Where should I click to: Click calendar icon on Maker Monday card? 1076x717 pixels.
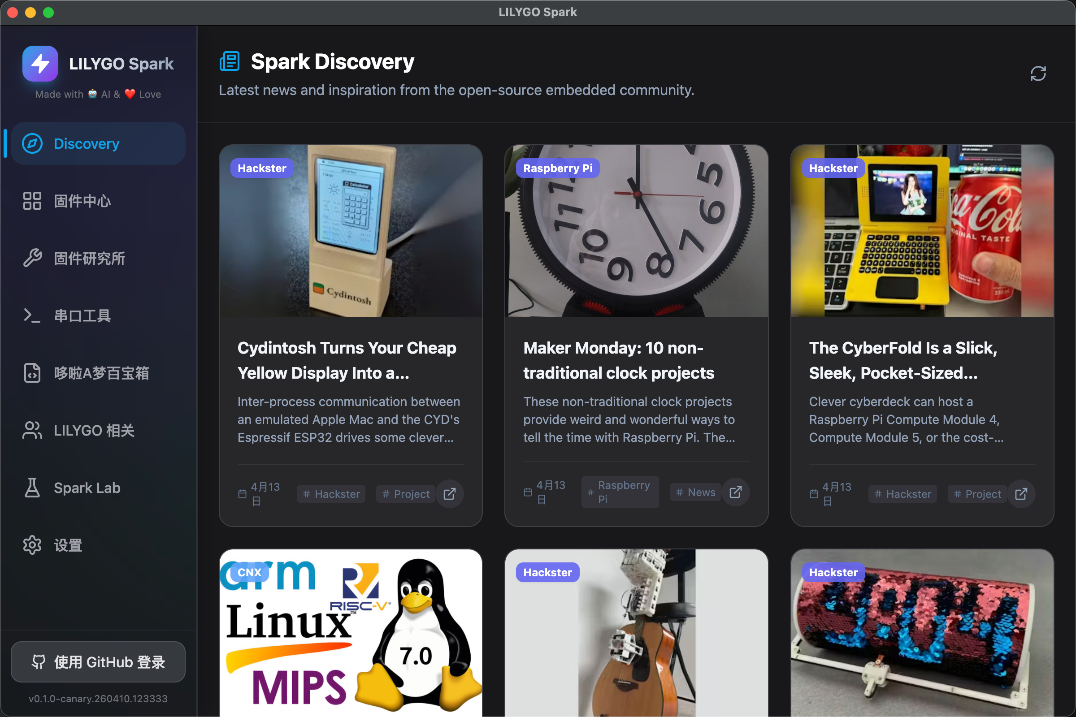point(528,492)
